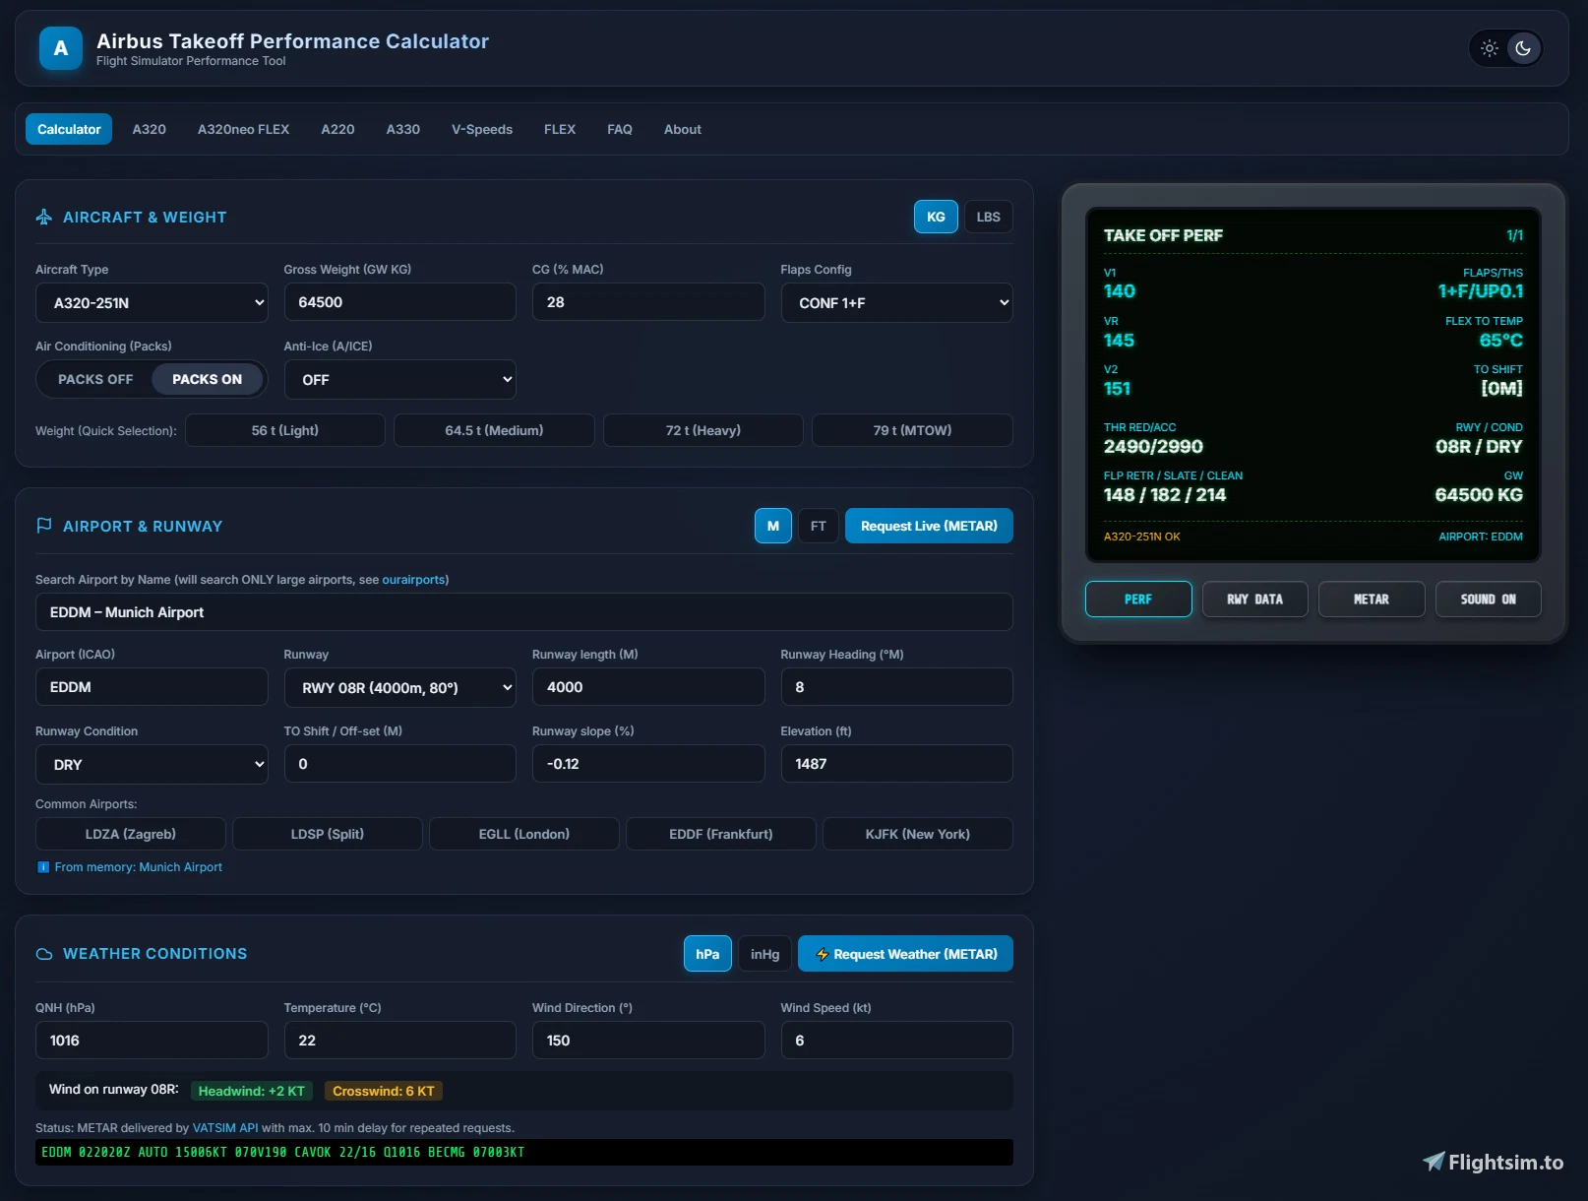This screenshot has width=1588, height=1201.
Task: Click the Wind Speed (kt) field
Action: pos(896,1041)
